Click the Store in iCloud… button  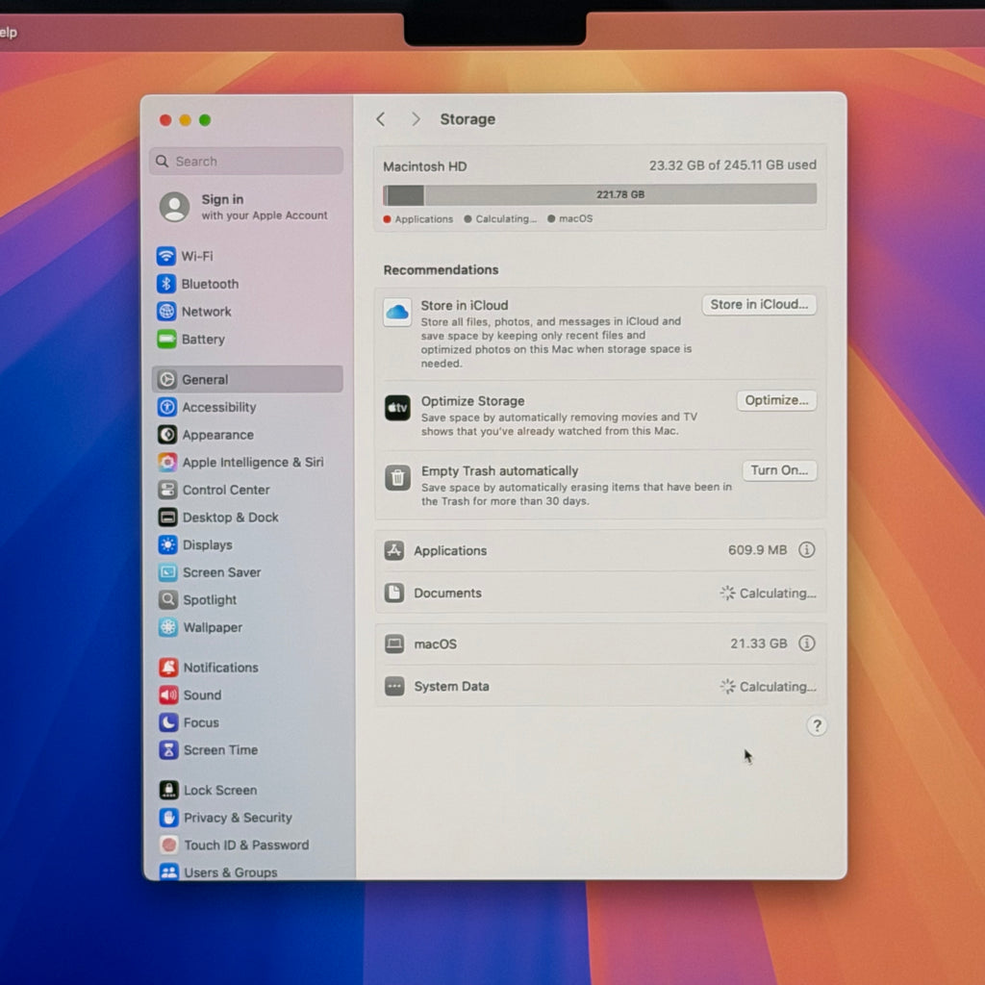pyautogui.click(x=759, y=305)
